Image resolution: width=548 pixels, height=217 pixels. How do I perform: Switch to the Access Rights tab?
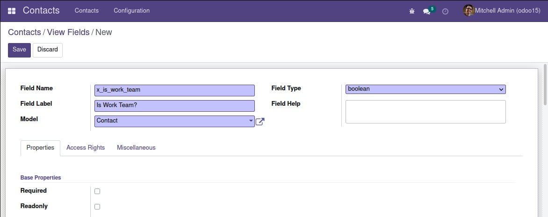tap(86, 147)
